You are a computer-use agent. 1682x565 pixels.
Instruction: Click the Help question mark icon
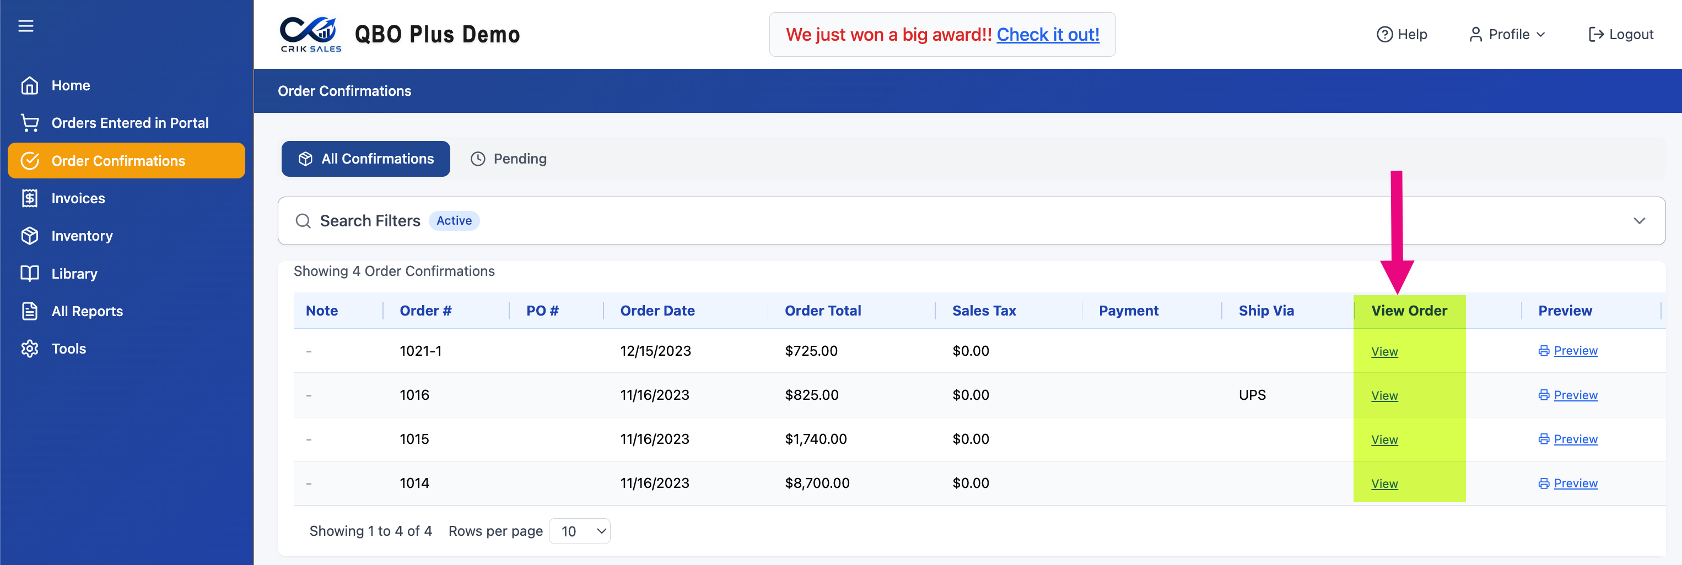click(1384, 35)
